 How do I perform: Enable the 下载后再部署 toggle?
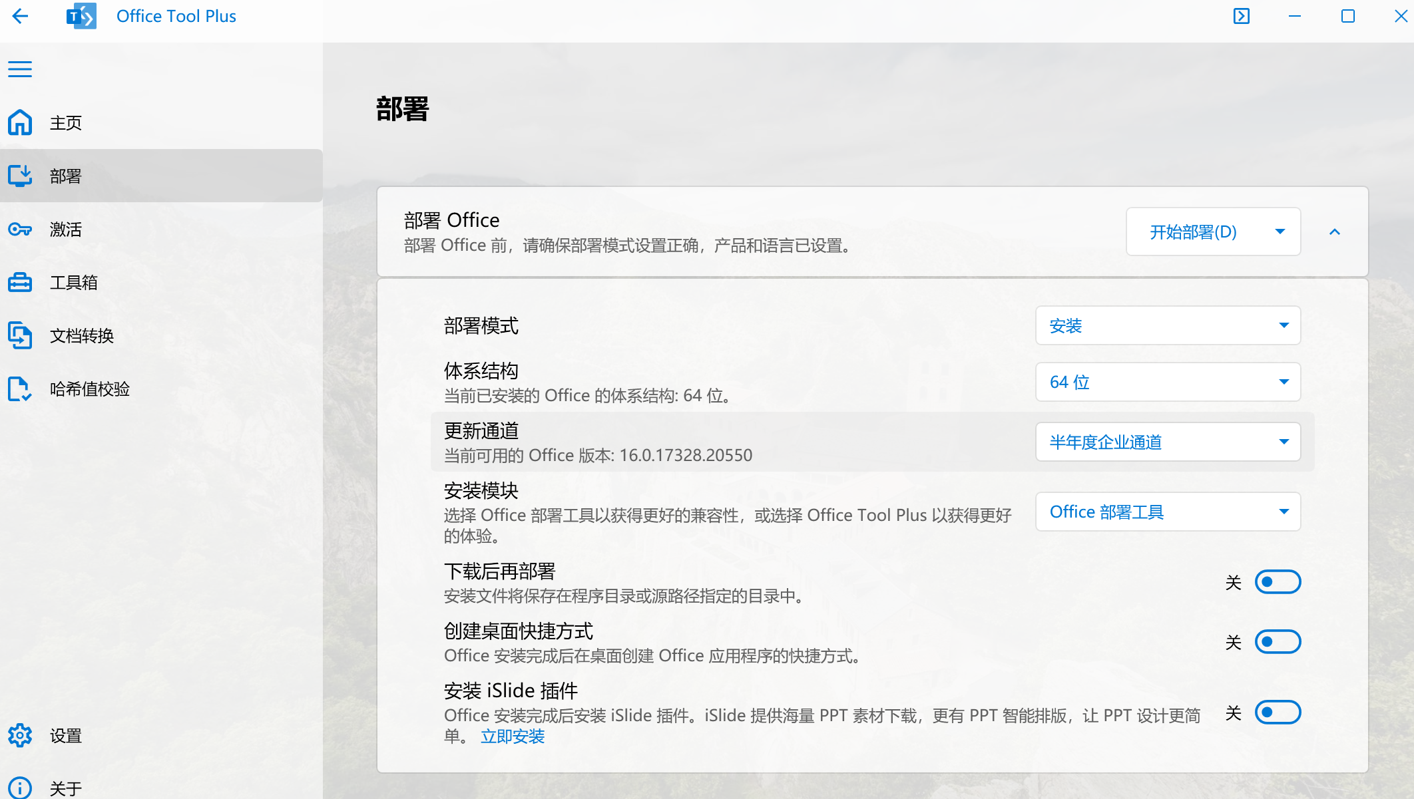(1278, 582)
